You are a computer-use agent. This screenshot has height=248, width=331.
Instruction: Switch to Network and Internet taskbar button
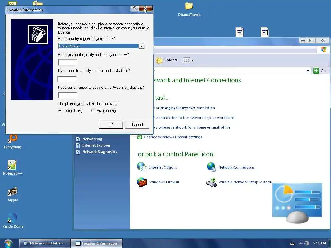coord(45,243)
